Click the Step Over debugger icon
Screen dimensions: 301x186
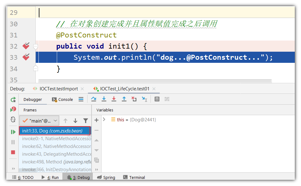point(93,99)
